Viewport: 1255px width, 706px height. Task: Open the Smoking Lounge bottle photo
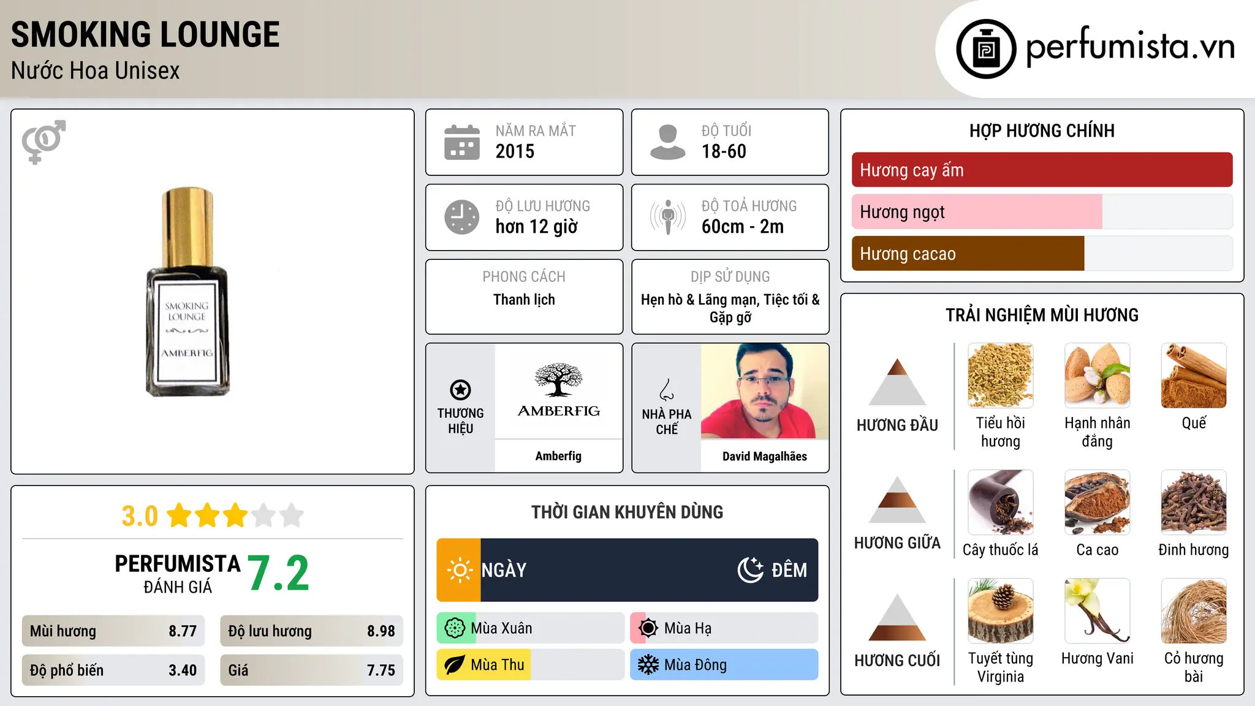tap(188, 292)
